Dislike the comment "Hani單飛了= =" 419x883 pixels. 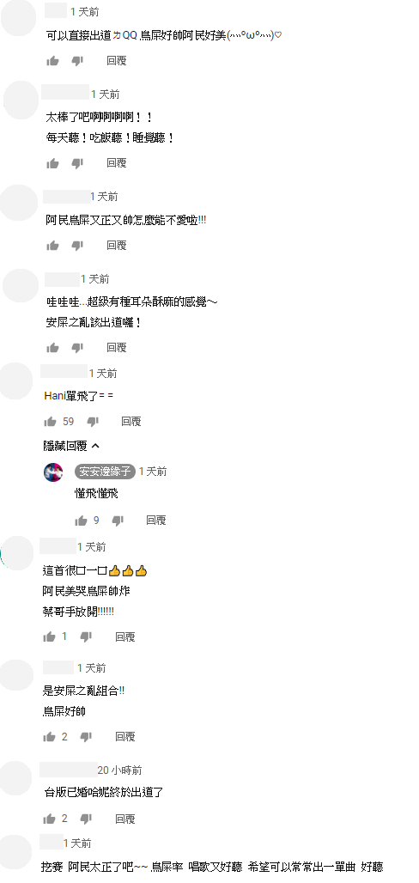[94, 422]
